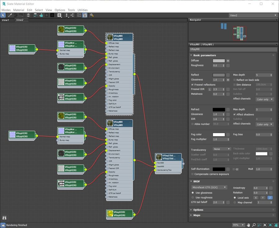This screenshot has height=228, width=279.
Task: Open Diffuse color swatch
Action: pos(219,61)
